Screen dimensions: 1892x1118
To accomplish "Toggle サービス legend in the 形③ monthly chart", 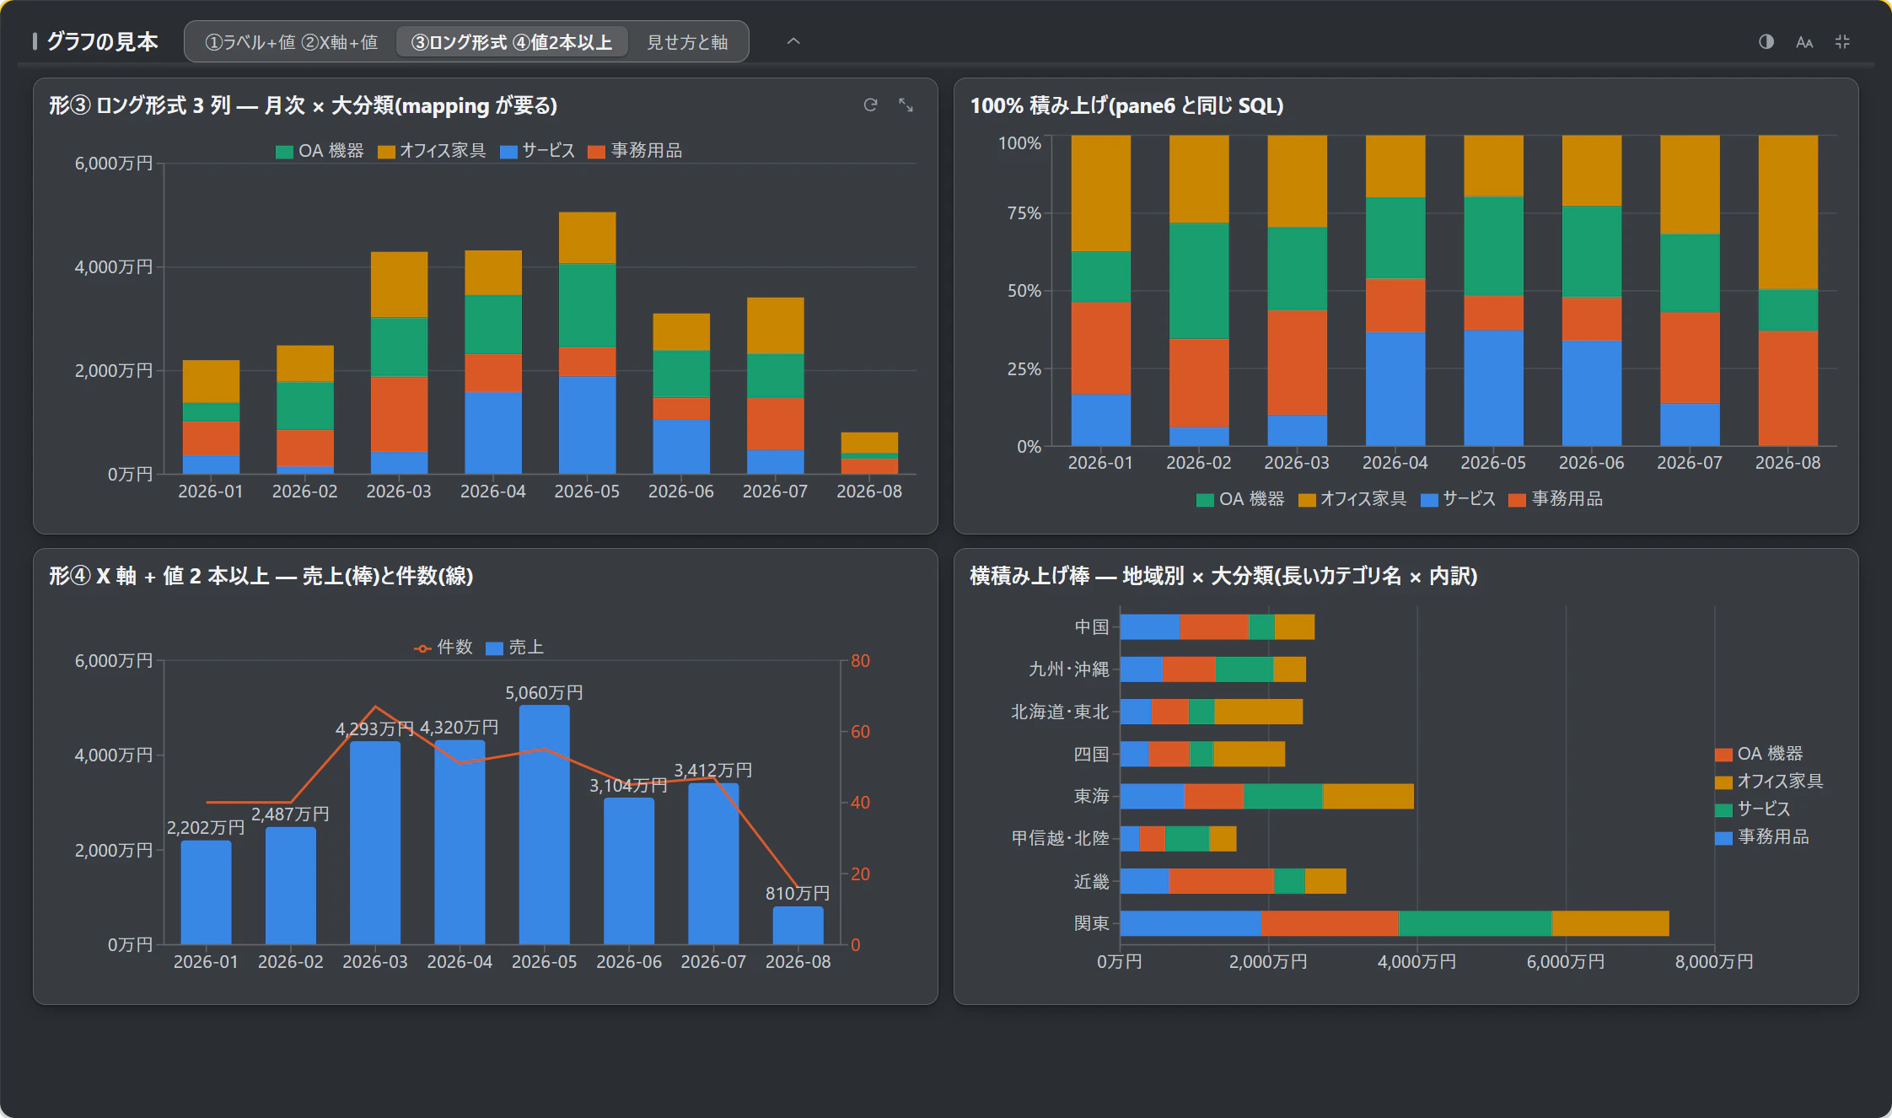I will 538,151.
